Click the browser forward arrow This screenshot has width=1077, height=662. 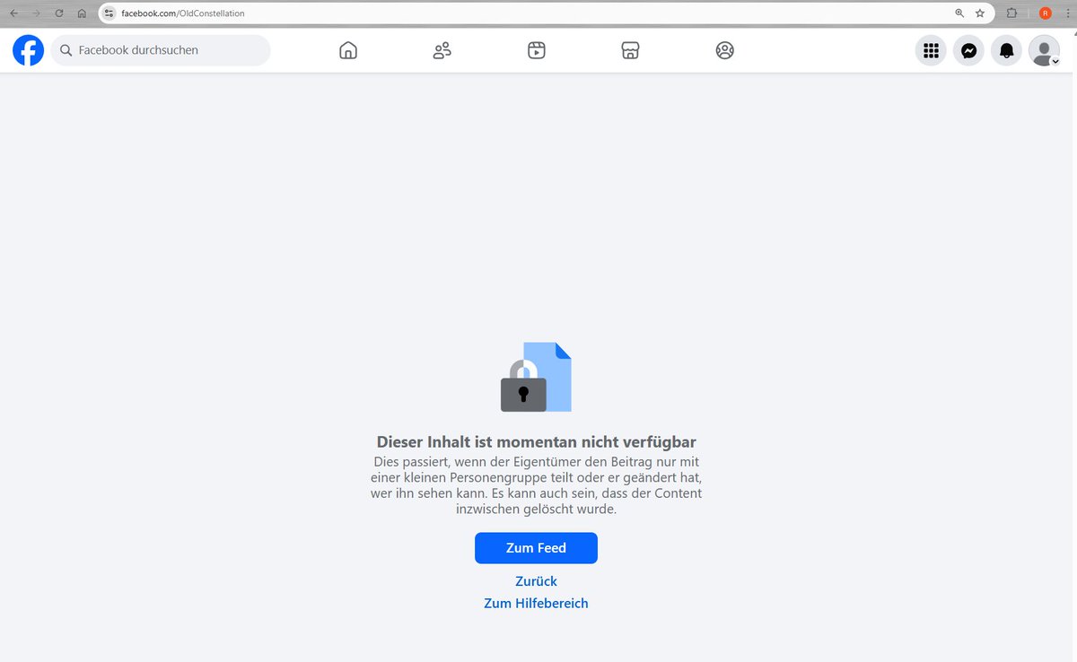click(36, 13)
